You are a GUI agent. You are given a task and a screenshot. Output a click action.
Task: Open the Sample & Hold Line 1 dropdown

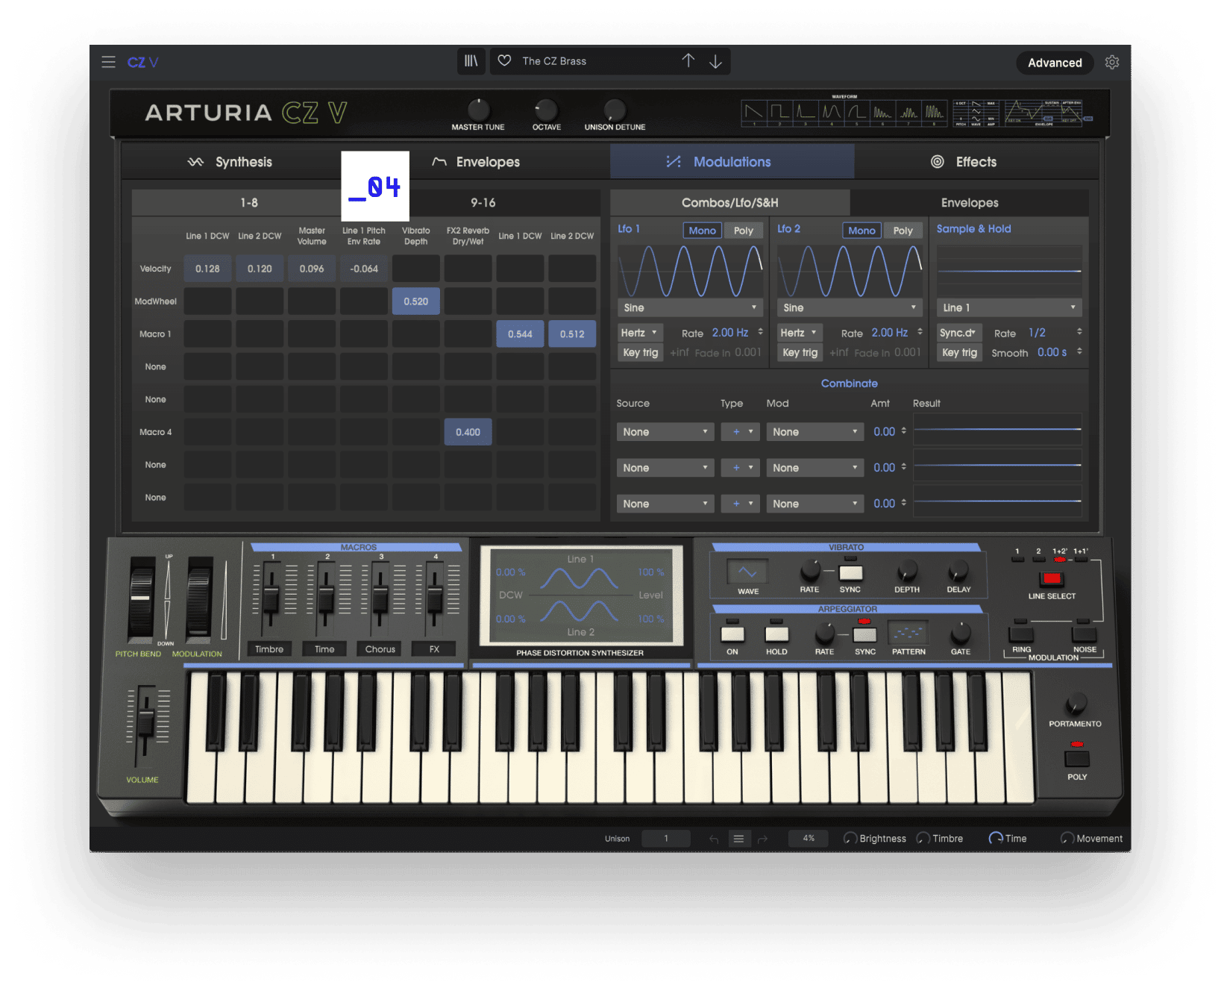[1008, 307]
